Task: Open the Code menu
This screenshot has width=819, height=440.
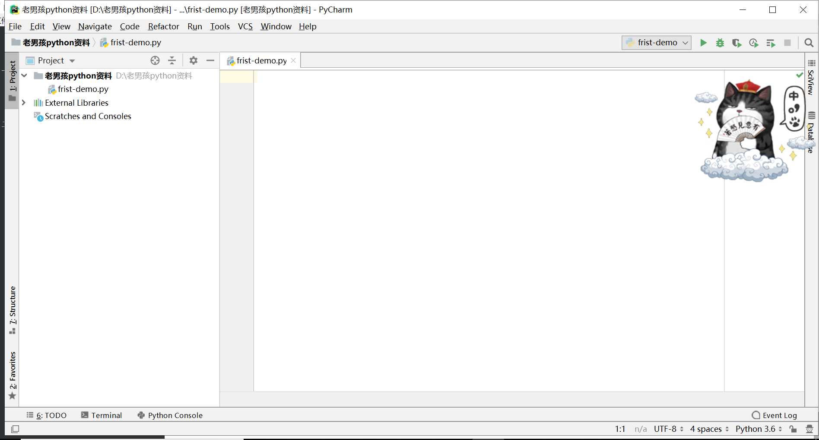Action: (x=130, y=26)
